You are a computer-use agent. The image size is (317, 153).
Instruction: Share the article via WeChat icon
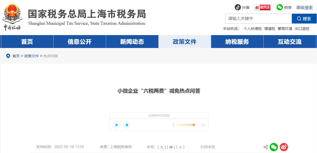274,147
